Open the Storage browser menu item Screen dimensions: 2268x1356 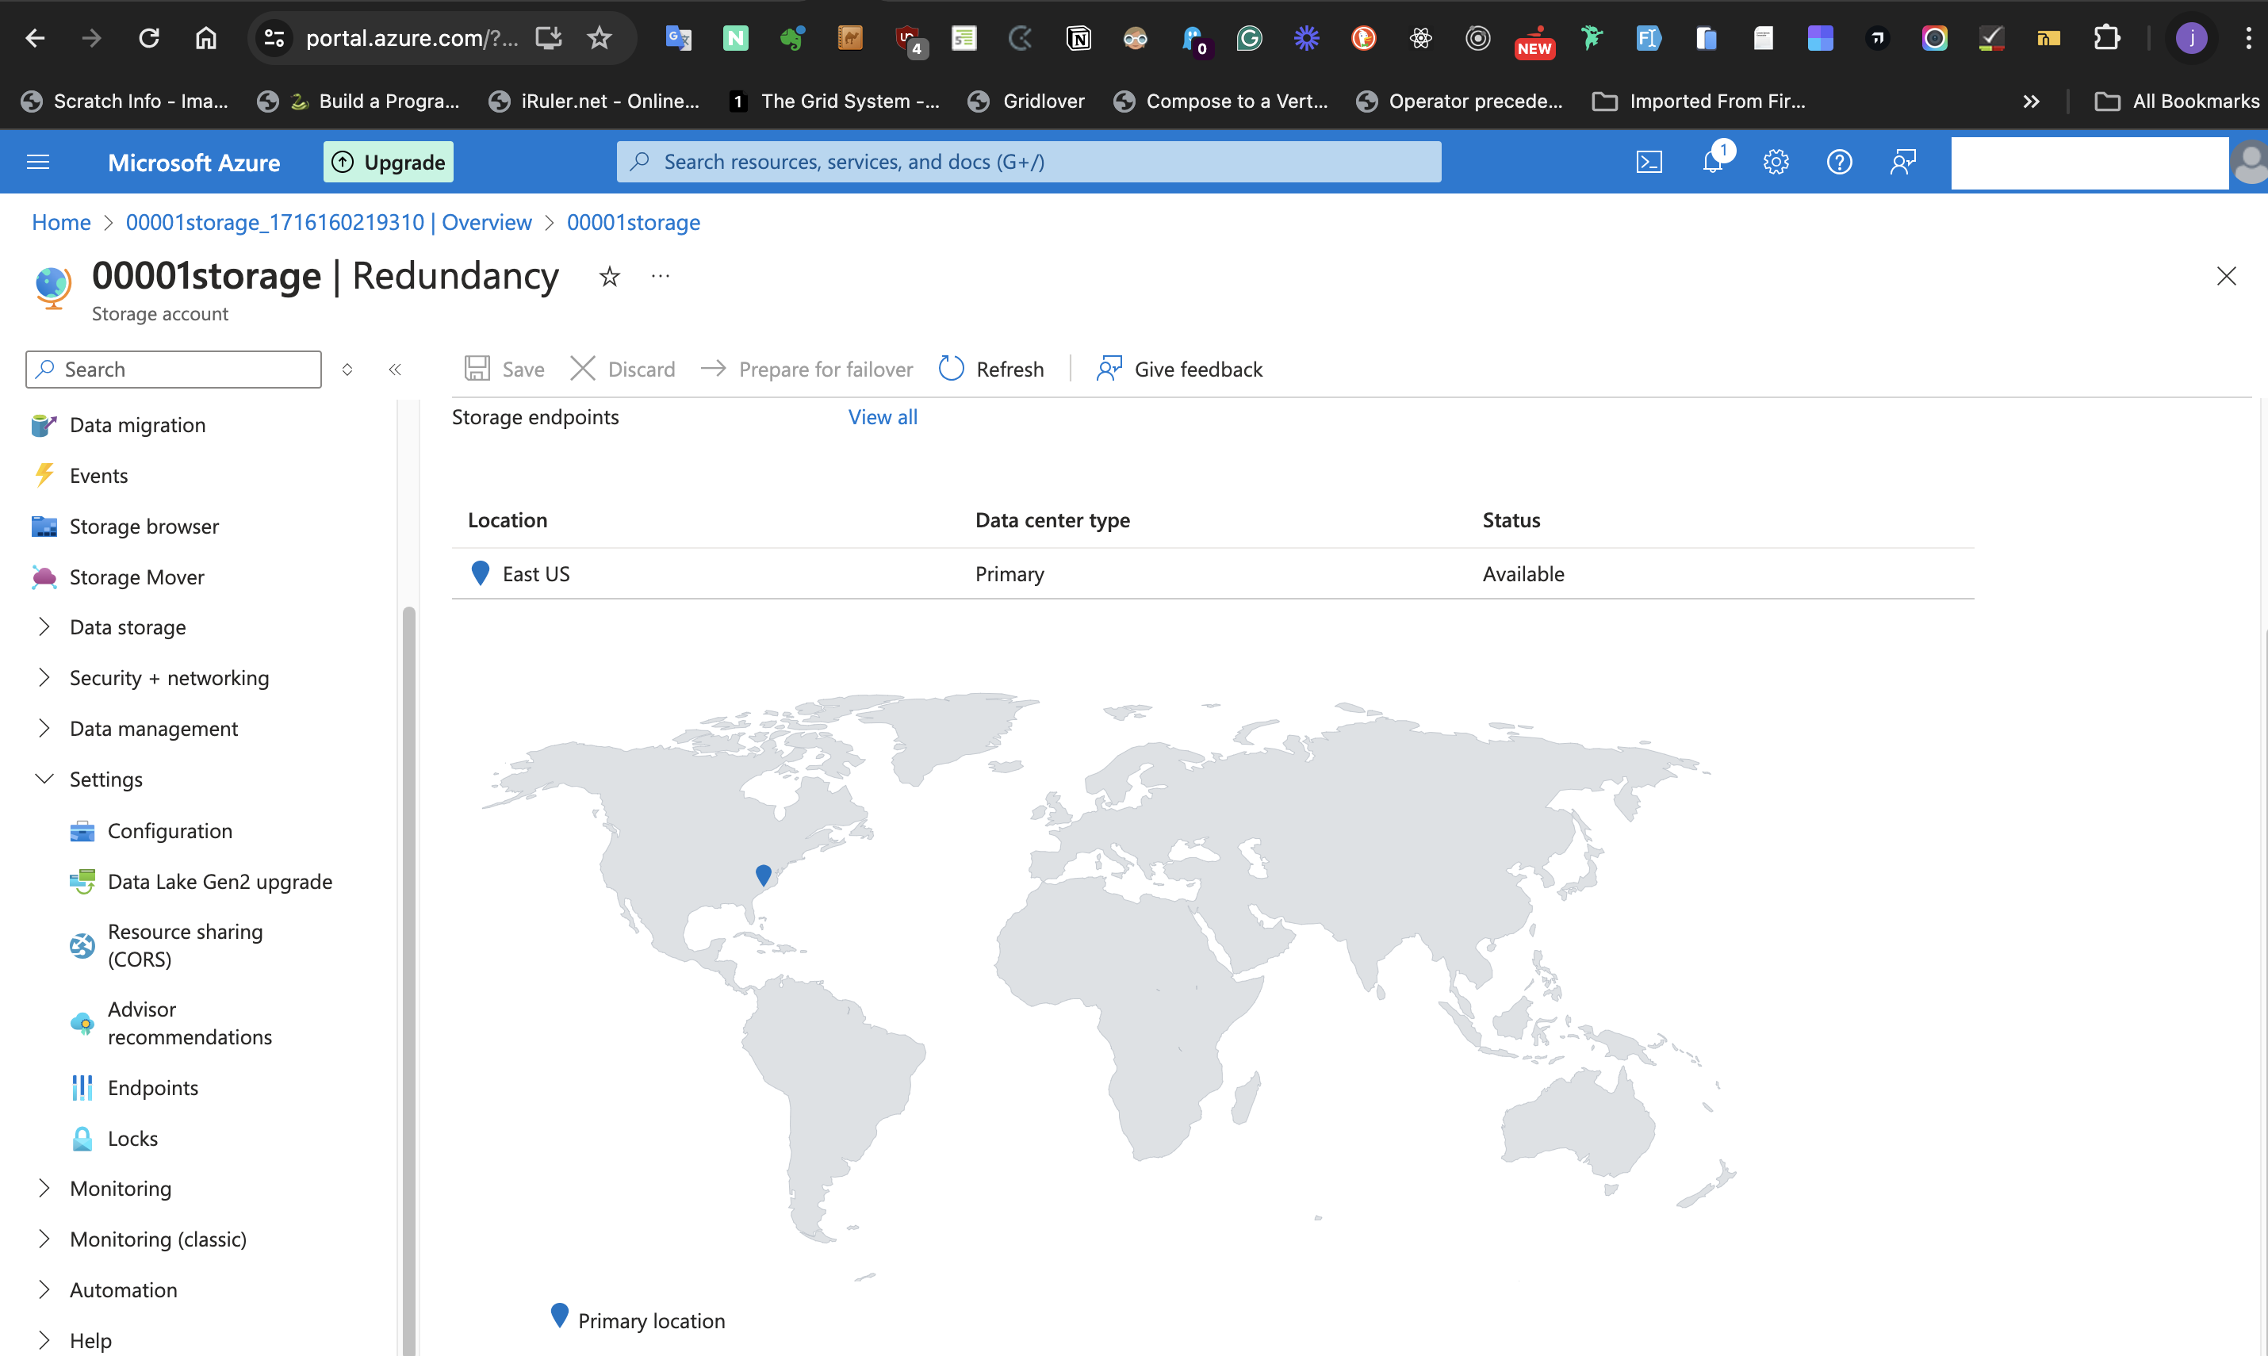pos(144,527)
